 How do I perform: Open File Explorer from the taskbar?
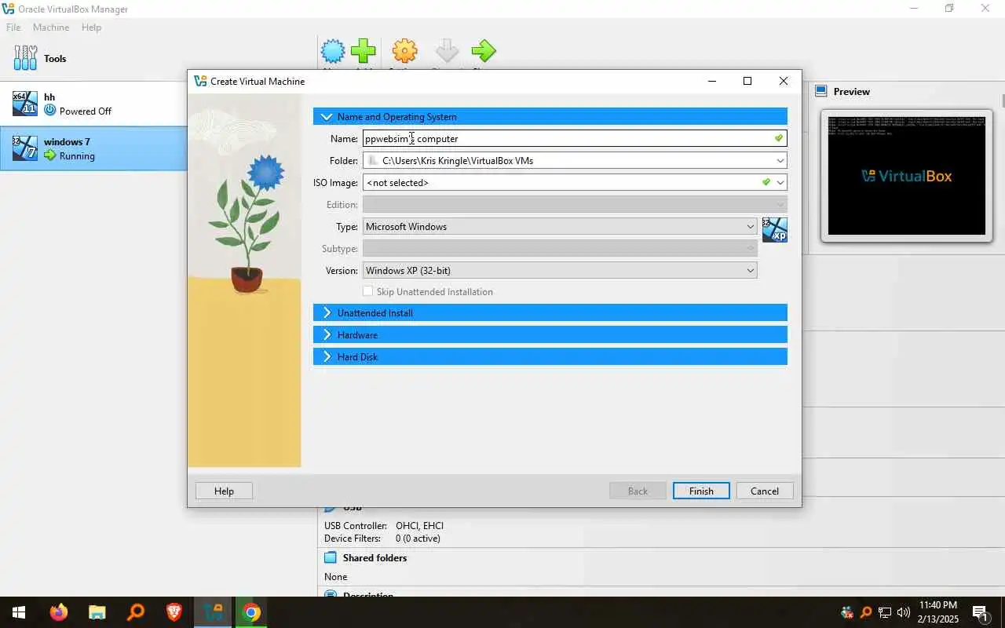point(97,612)
